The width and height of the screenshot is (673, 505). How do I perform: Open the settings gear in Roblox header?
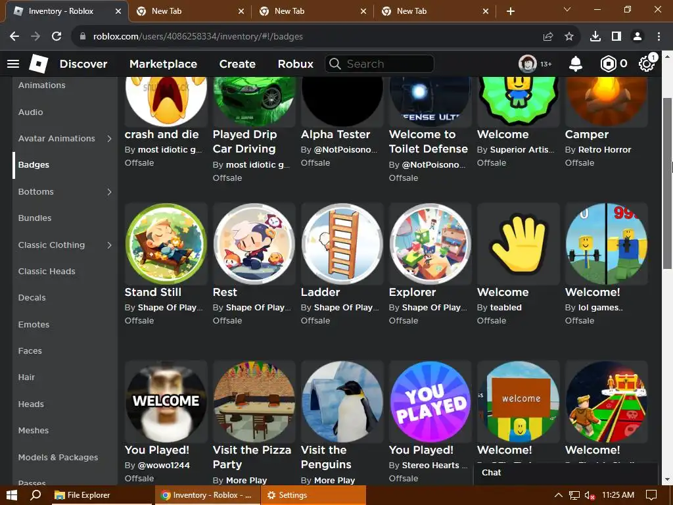point(647,64)
